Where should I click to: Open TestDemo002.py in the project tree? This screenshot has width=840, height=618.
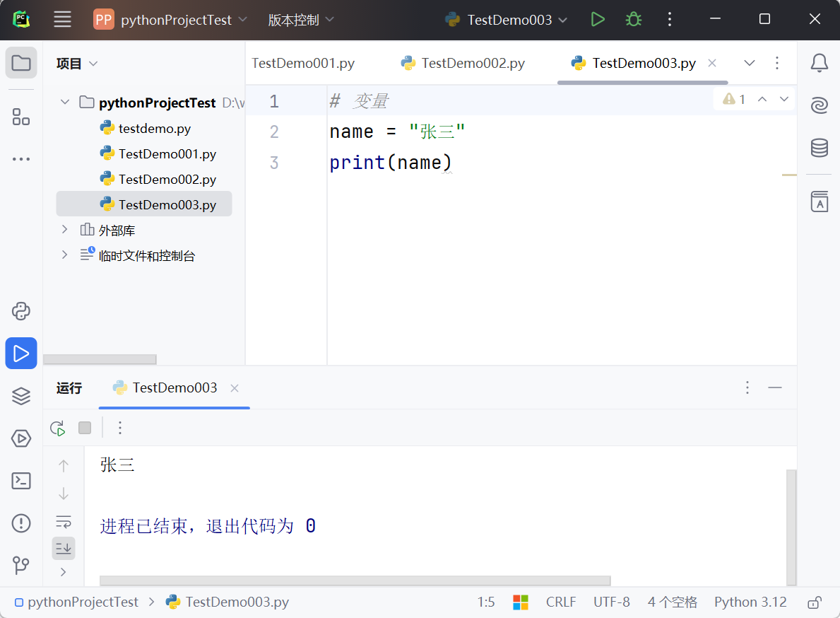[158, 179]
